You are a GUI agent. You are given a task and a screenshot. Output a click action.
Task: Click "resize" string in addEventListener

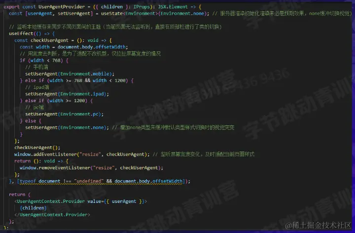[x=90, y=155]
